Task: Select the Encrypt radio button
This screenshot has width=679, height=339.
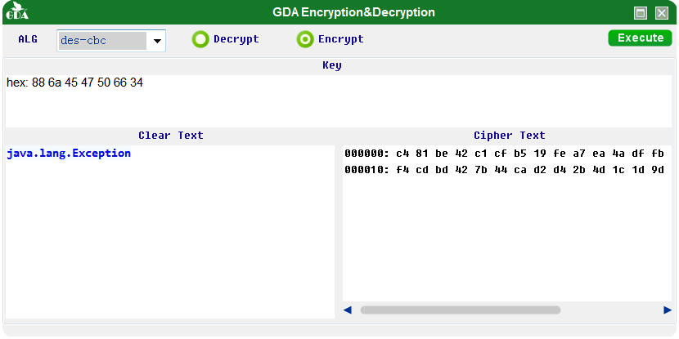Action: coord(305,39)
